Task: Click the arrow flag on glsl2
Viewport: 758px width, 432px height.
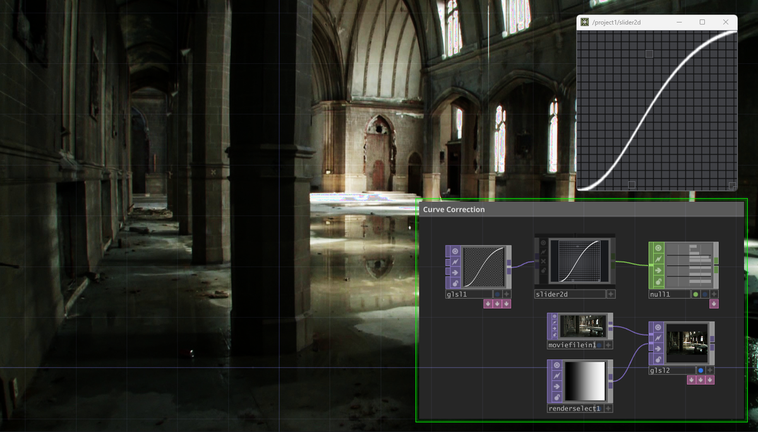Action: 658,349
